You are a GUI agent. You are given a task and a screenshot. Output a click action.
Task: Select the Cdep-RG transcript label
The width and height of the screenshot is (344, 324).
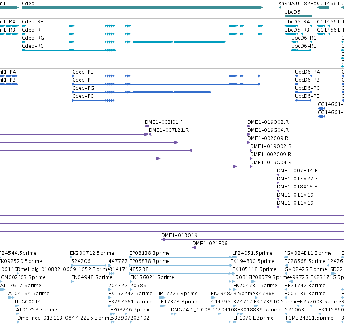point(33,38)
